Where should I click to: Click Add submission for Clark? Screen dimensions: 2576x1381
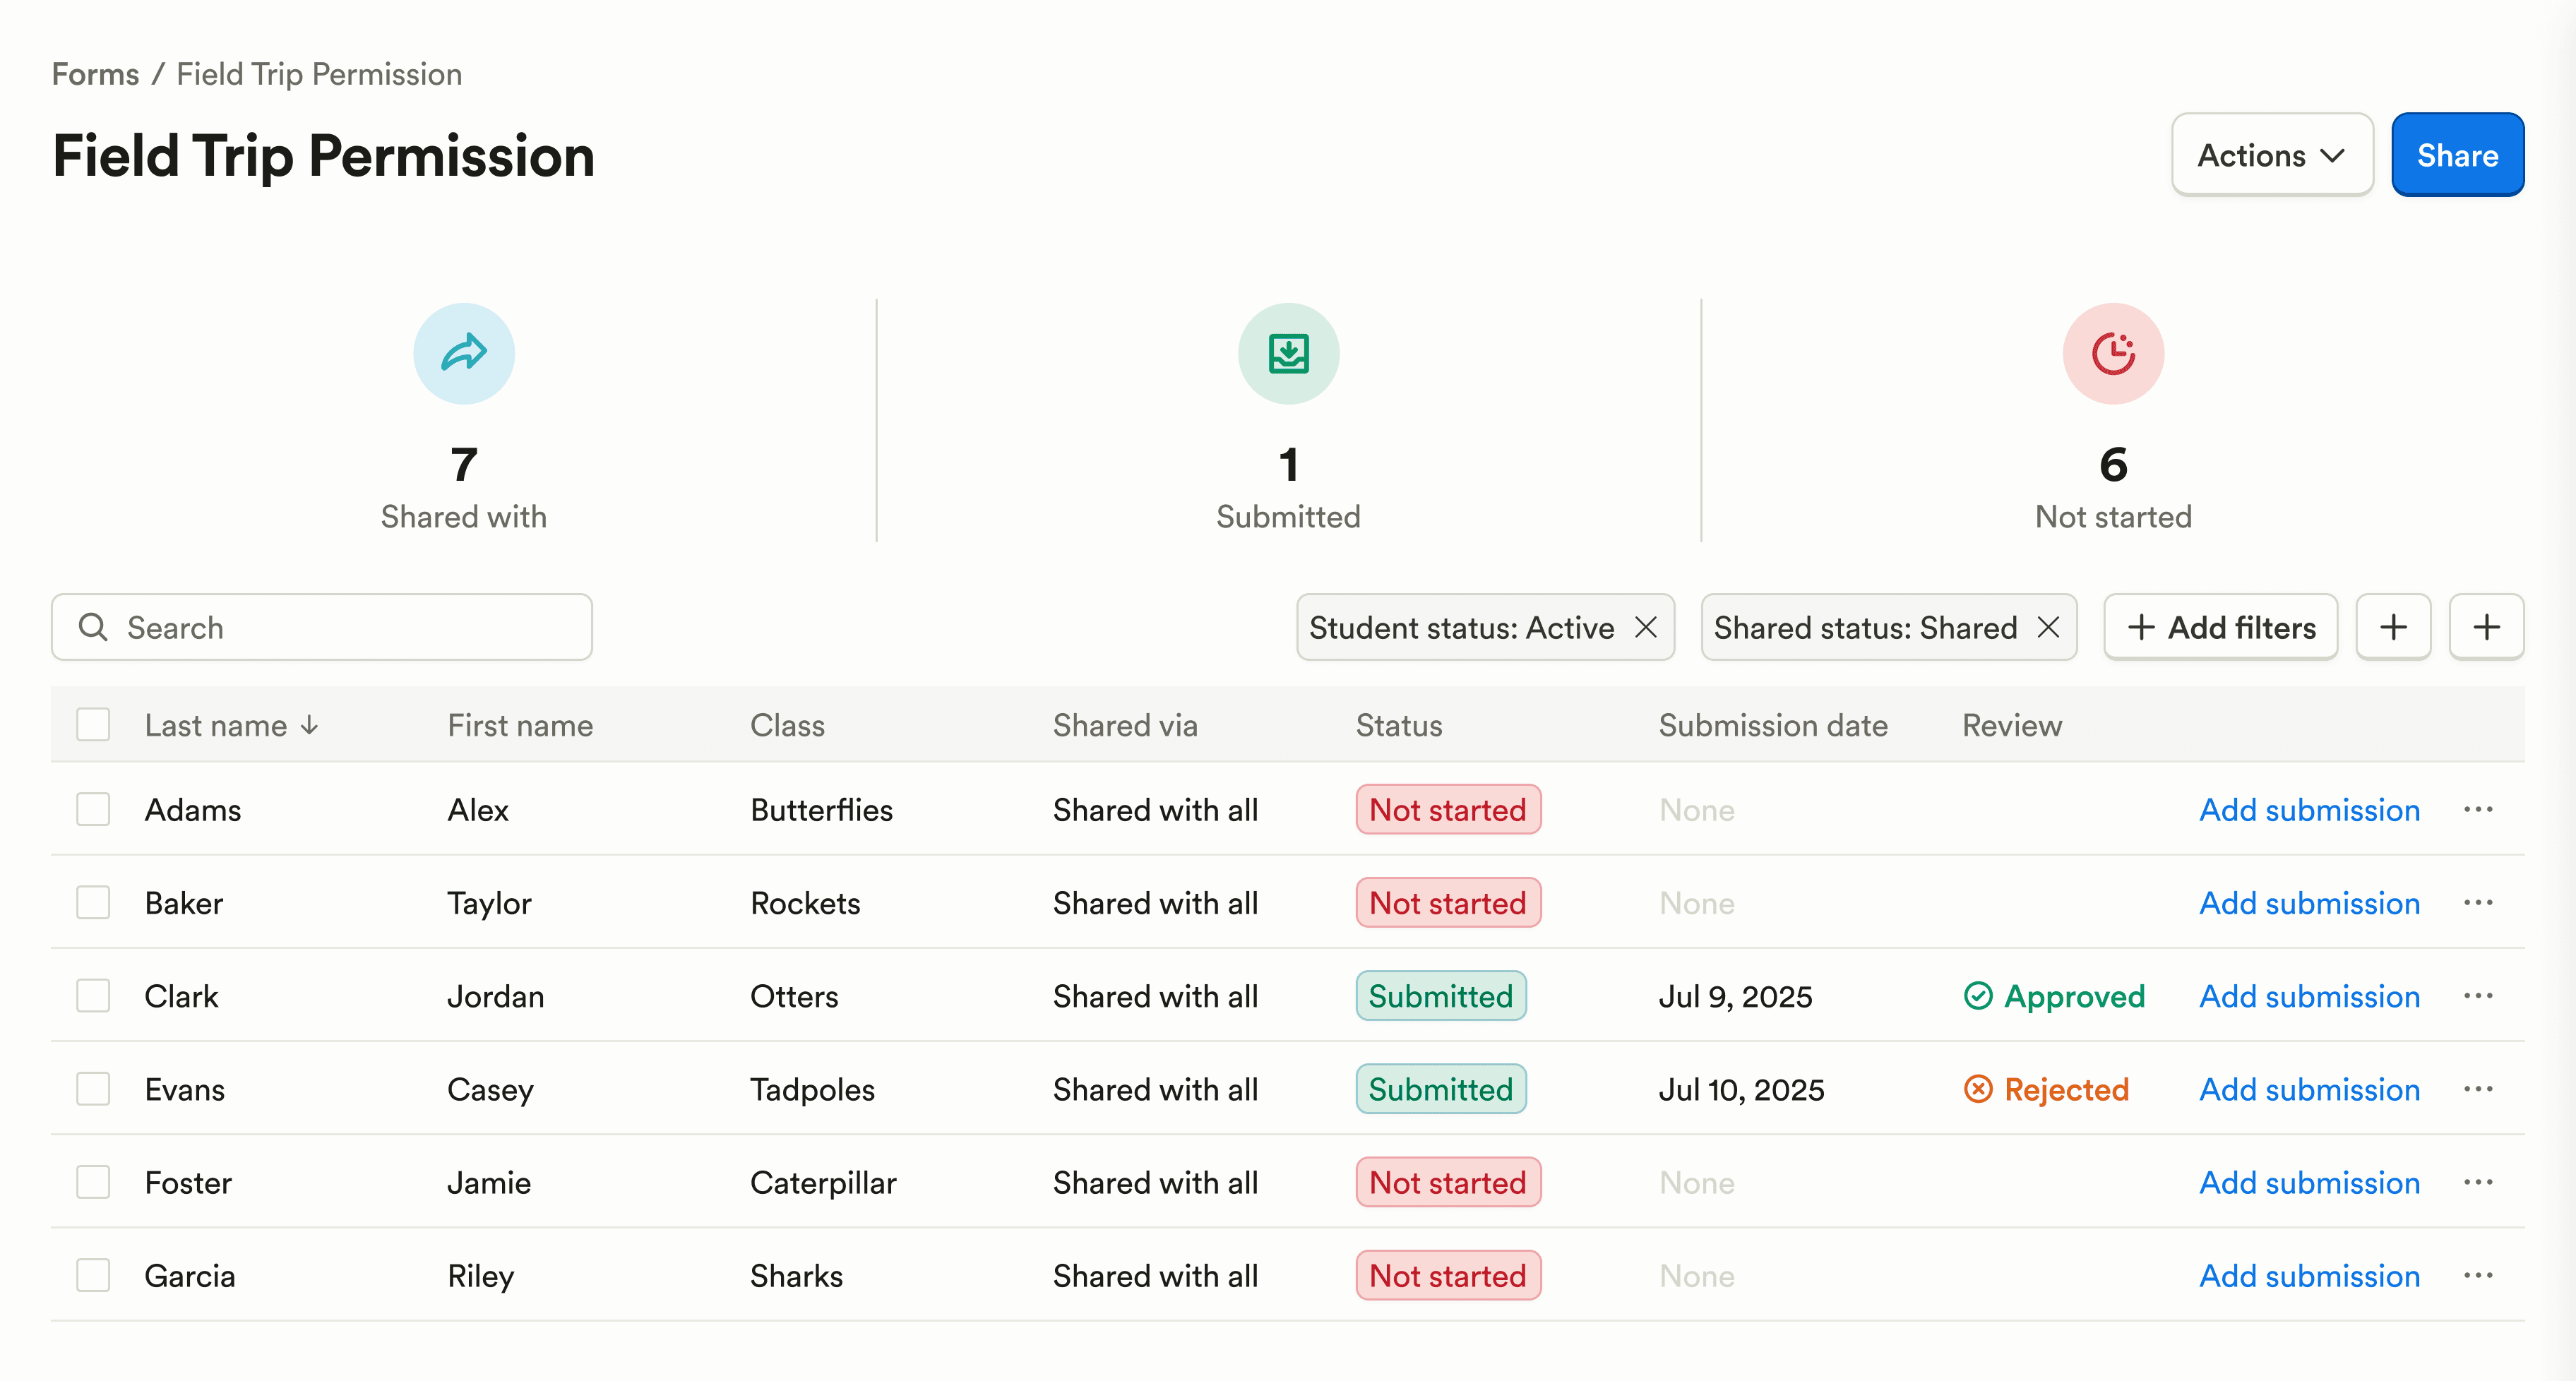2309,996
